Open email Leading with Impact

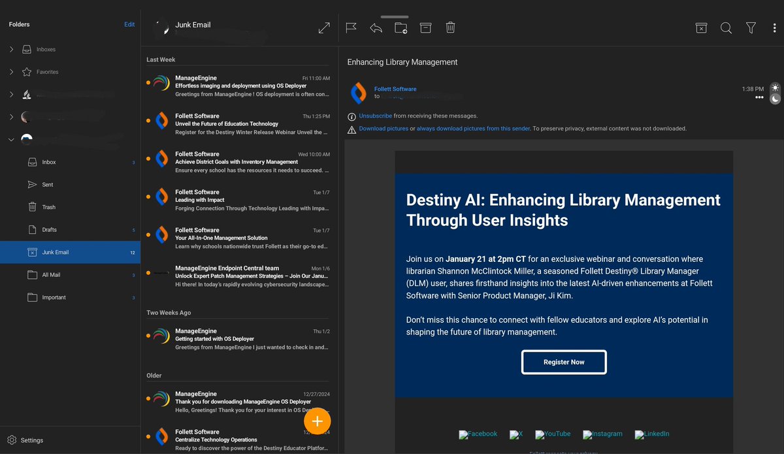(x=239, y=200)
